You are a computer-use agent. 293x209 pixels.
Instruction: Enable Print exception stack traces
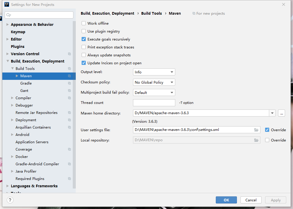click(84, 47)
